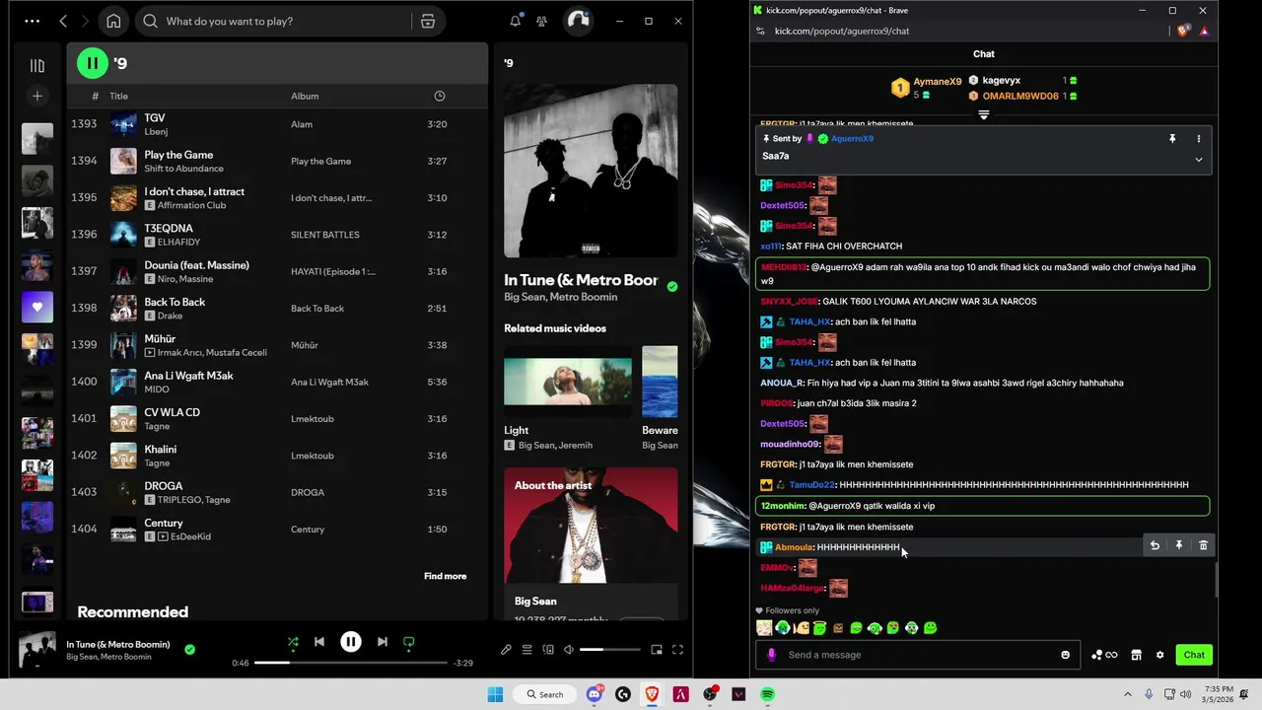Skip to the previous track
The image size is (1262, 710).
[319, 642]
